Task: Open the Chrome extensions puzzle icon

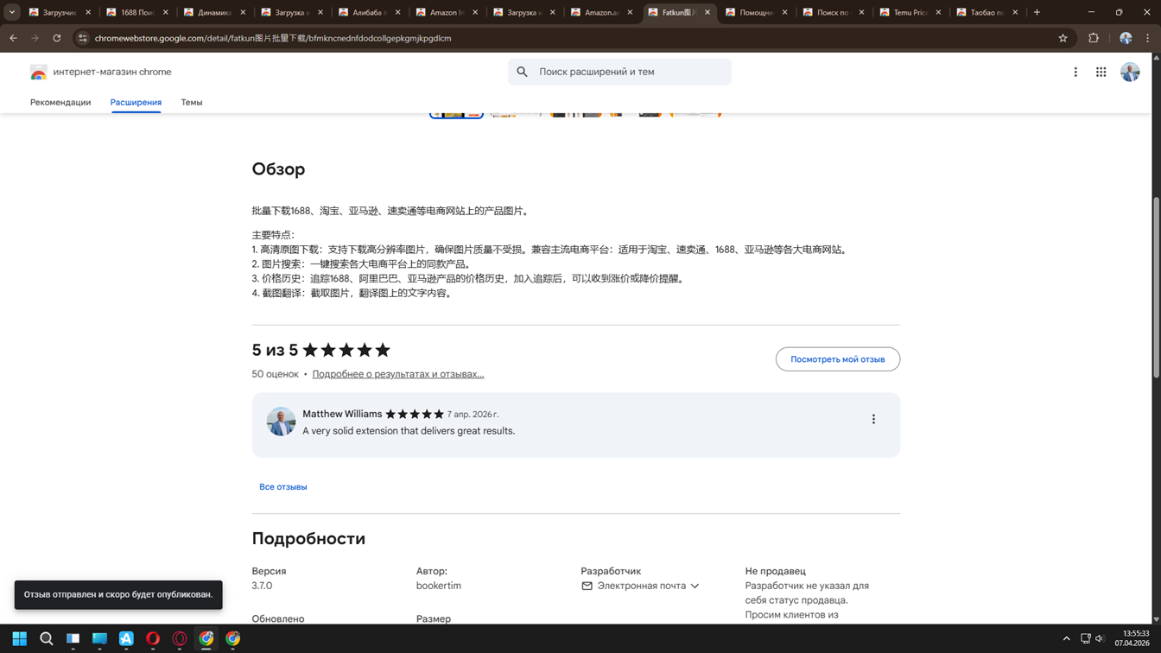Action: coord(1094,38)
